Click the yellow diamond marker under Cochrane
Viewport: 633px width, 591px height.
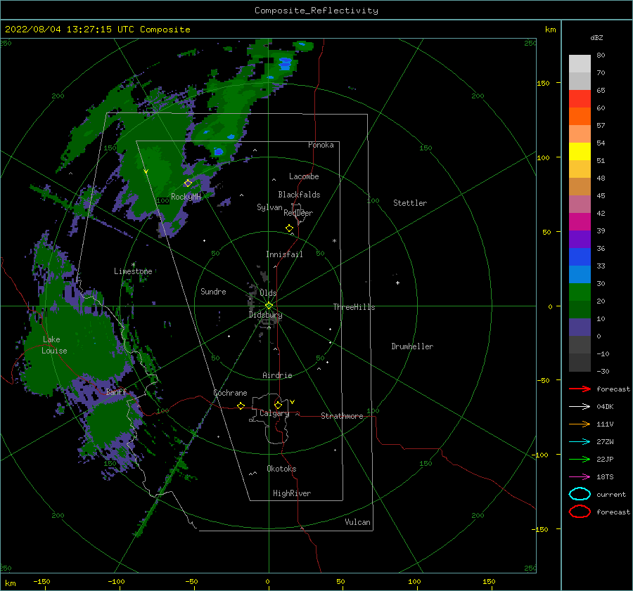click(241, 405)
